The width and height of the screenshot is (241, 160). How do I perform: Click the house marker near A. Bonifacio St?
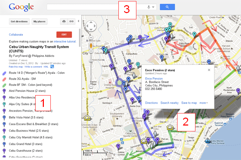[170, 127]
